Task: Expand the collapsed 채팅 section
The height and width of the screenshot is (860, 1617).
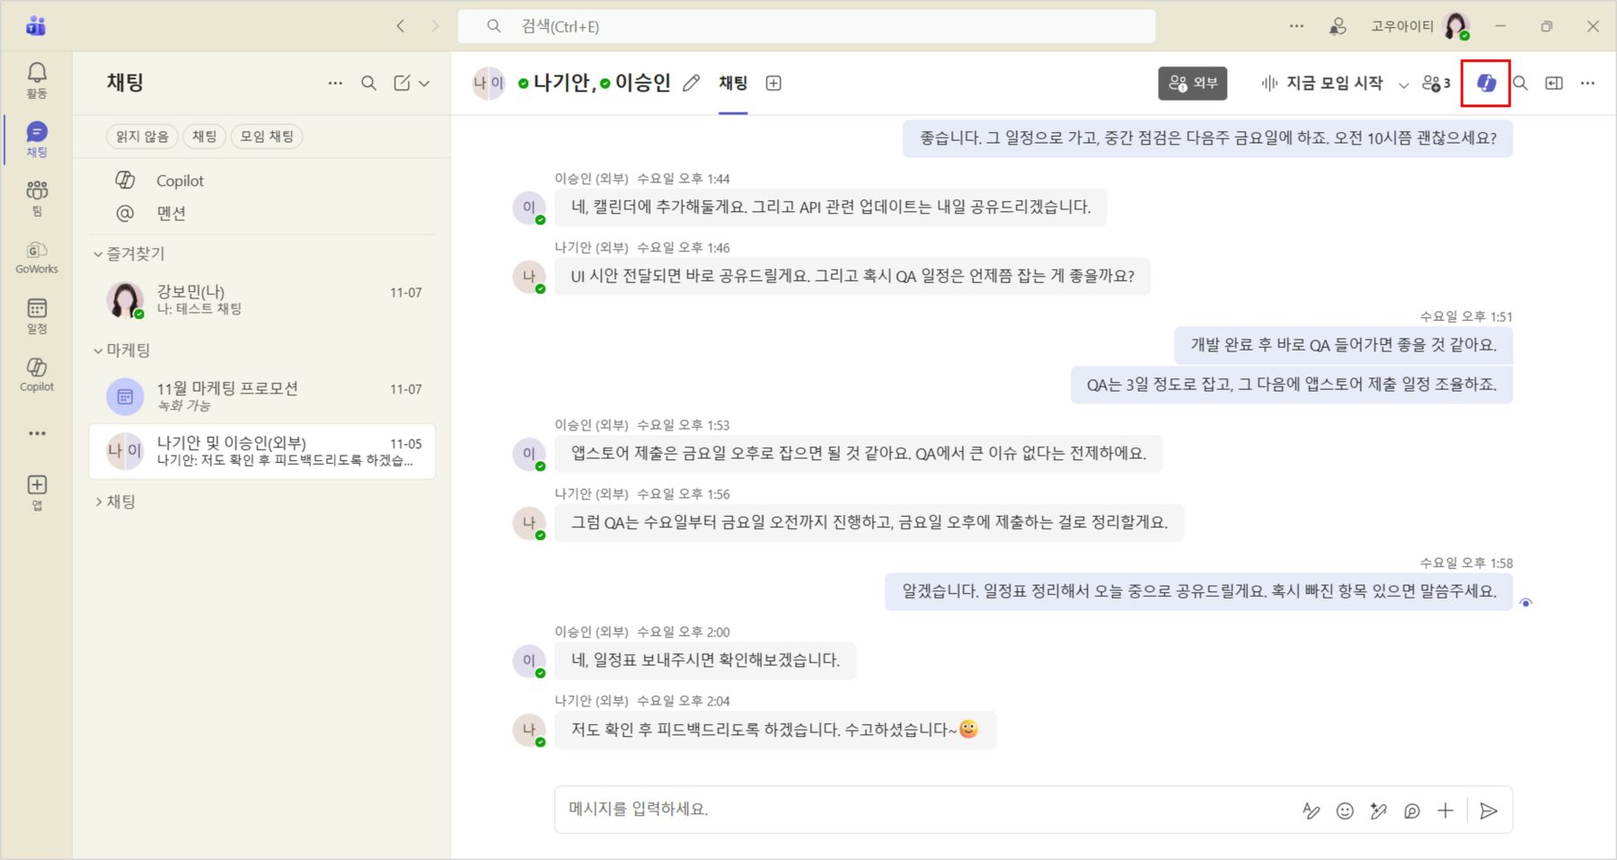Action: (x=99, y=501)
